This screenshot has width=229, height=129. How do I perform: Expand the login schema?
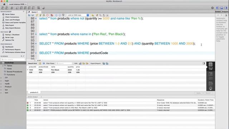(x=1, y=81)
